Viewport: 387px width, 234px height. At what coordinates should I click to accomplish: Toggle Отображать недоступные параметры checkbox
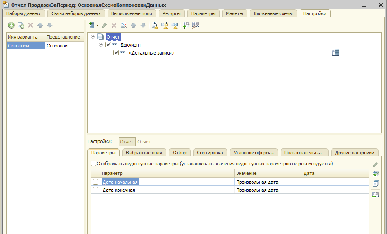93,164
